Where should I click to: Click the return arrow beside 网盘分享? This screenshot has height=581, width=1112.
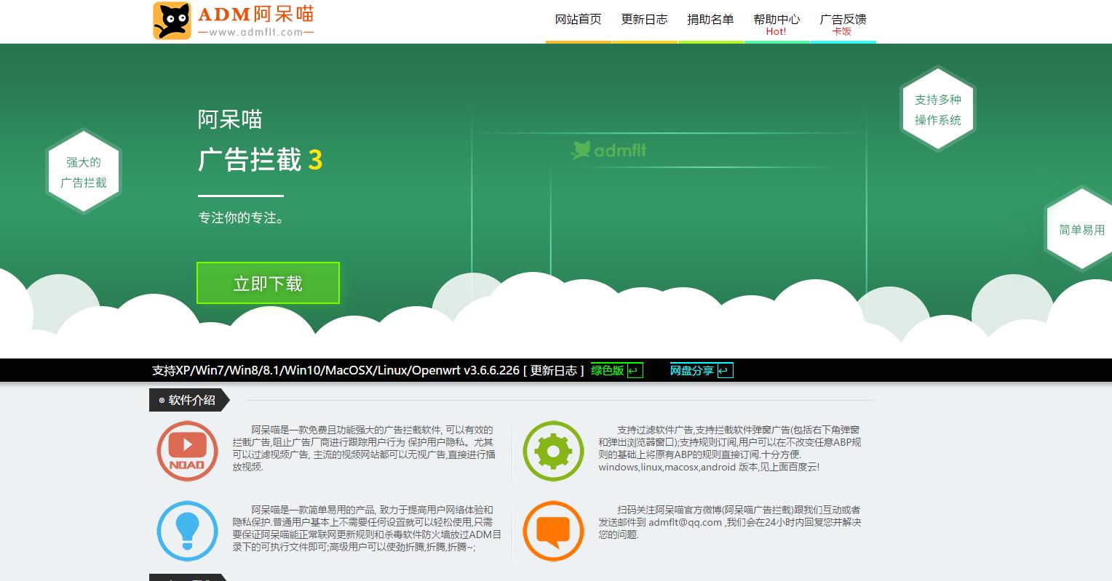coord(724,370)
